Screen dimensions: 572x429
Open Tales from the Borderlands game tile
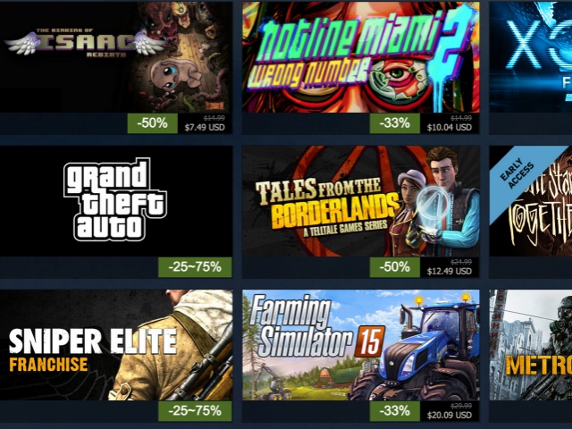click(x=361, y=201)
